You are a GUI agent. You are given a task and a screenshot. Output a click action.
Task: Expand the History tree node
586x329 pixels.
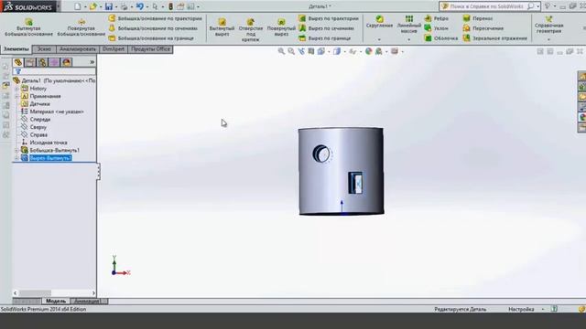tap(16, 89)
